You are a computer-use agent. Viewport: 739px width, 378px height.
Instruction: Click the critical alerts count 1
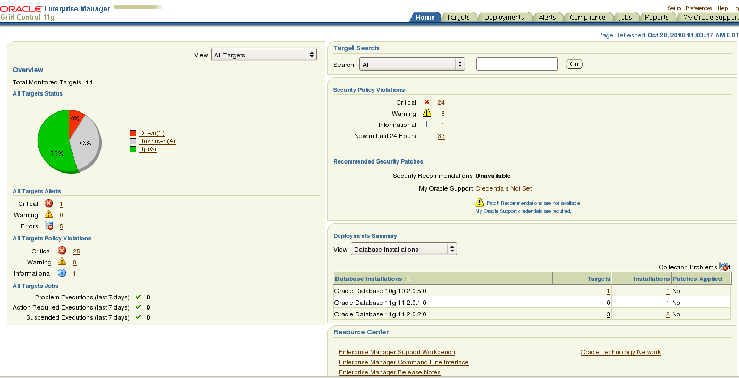point(61,204)
